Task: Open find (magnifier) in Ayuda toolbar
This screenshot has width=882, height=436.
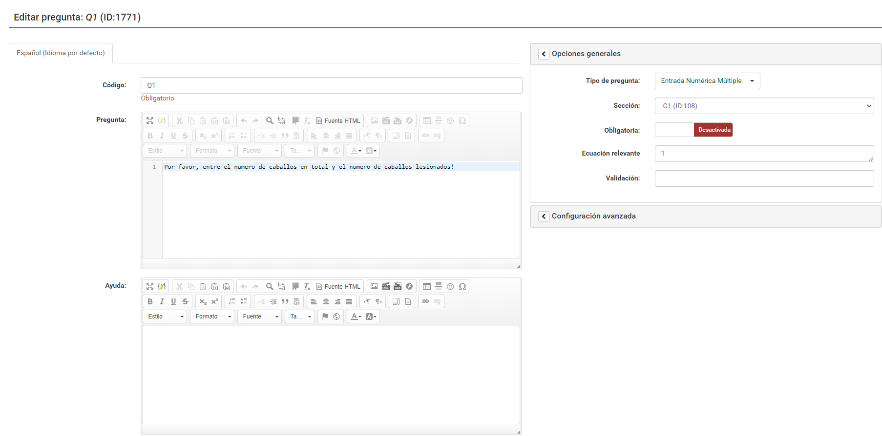Action: tap(269, 286)
